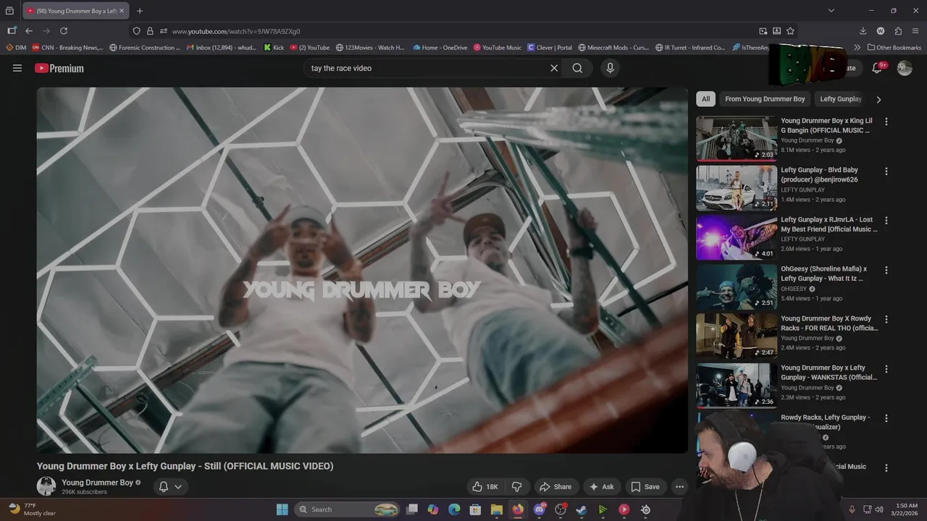Show more bookmarks with the double chevron
Image resolution: width=927 pixels, height=521 pixels.
tap(857, 47)
